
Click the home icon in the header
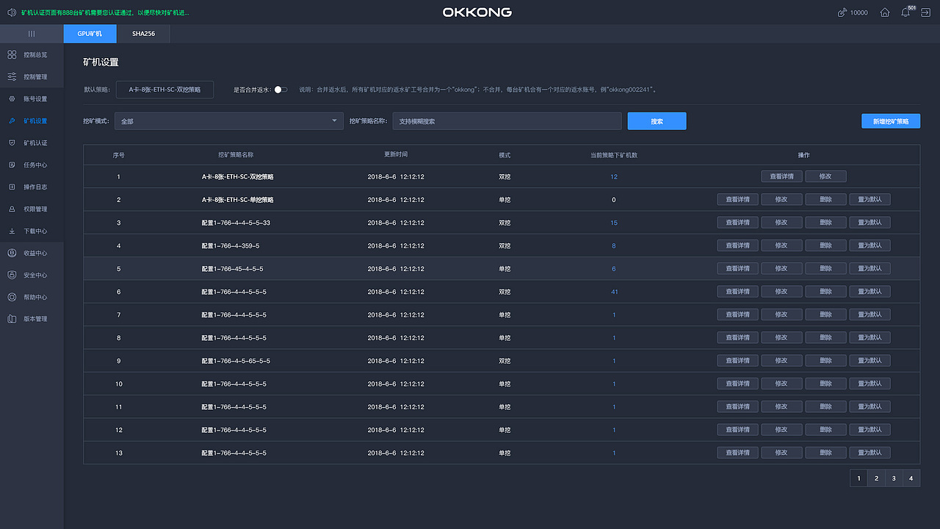coord(885,12)
